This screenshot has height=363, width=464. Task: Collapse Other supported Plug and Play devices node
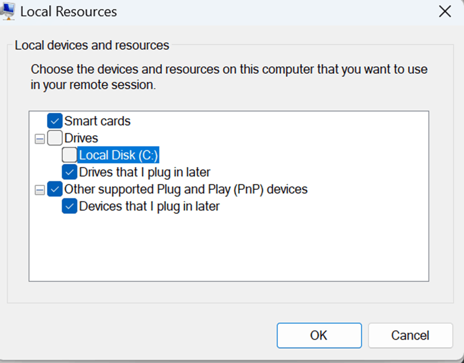[40, 190]
